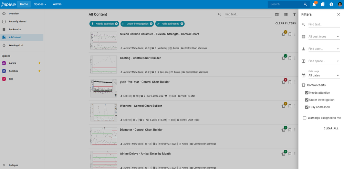Screen dimensions: 344x169
Task: Click CLEAR FILTERS button
Action: pos(286,23)
